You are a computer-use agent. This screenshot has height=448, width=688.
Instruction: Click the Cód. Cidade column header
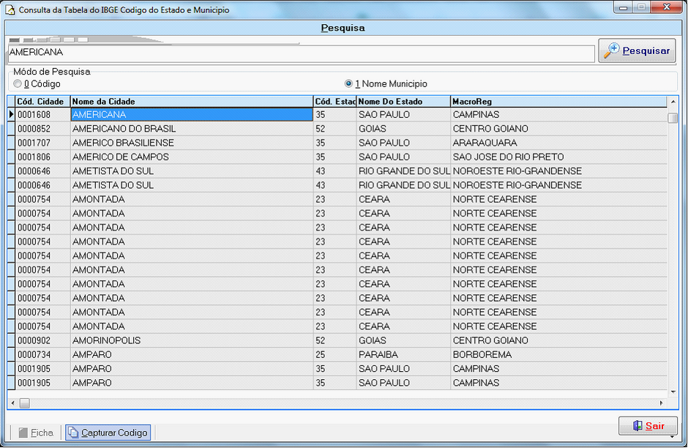[42, 101]
